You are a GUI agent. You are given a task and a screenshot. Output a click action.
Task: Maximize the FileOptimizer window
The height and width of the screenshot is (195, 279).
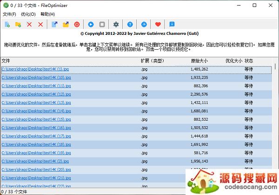[x=254, y=5]
